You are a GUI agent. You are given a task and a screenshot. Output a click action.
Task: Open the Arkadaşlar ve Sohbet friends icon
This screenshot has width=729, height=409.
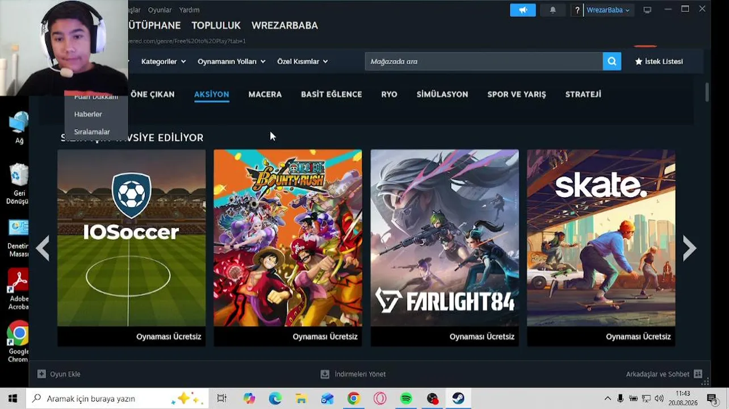tap(698, 374)
